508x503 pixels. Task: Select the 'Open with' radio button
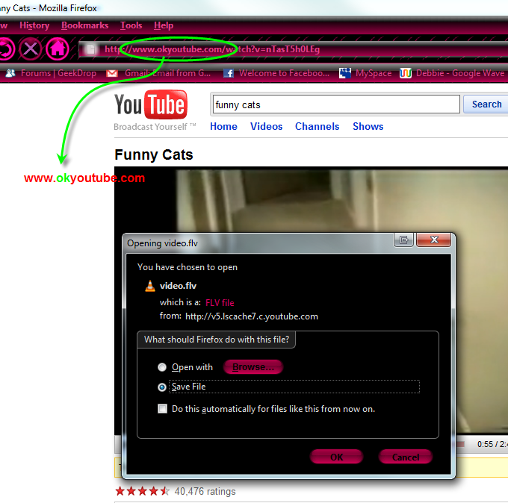(162, 367)
